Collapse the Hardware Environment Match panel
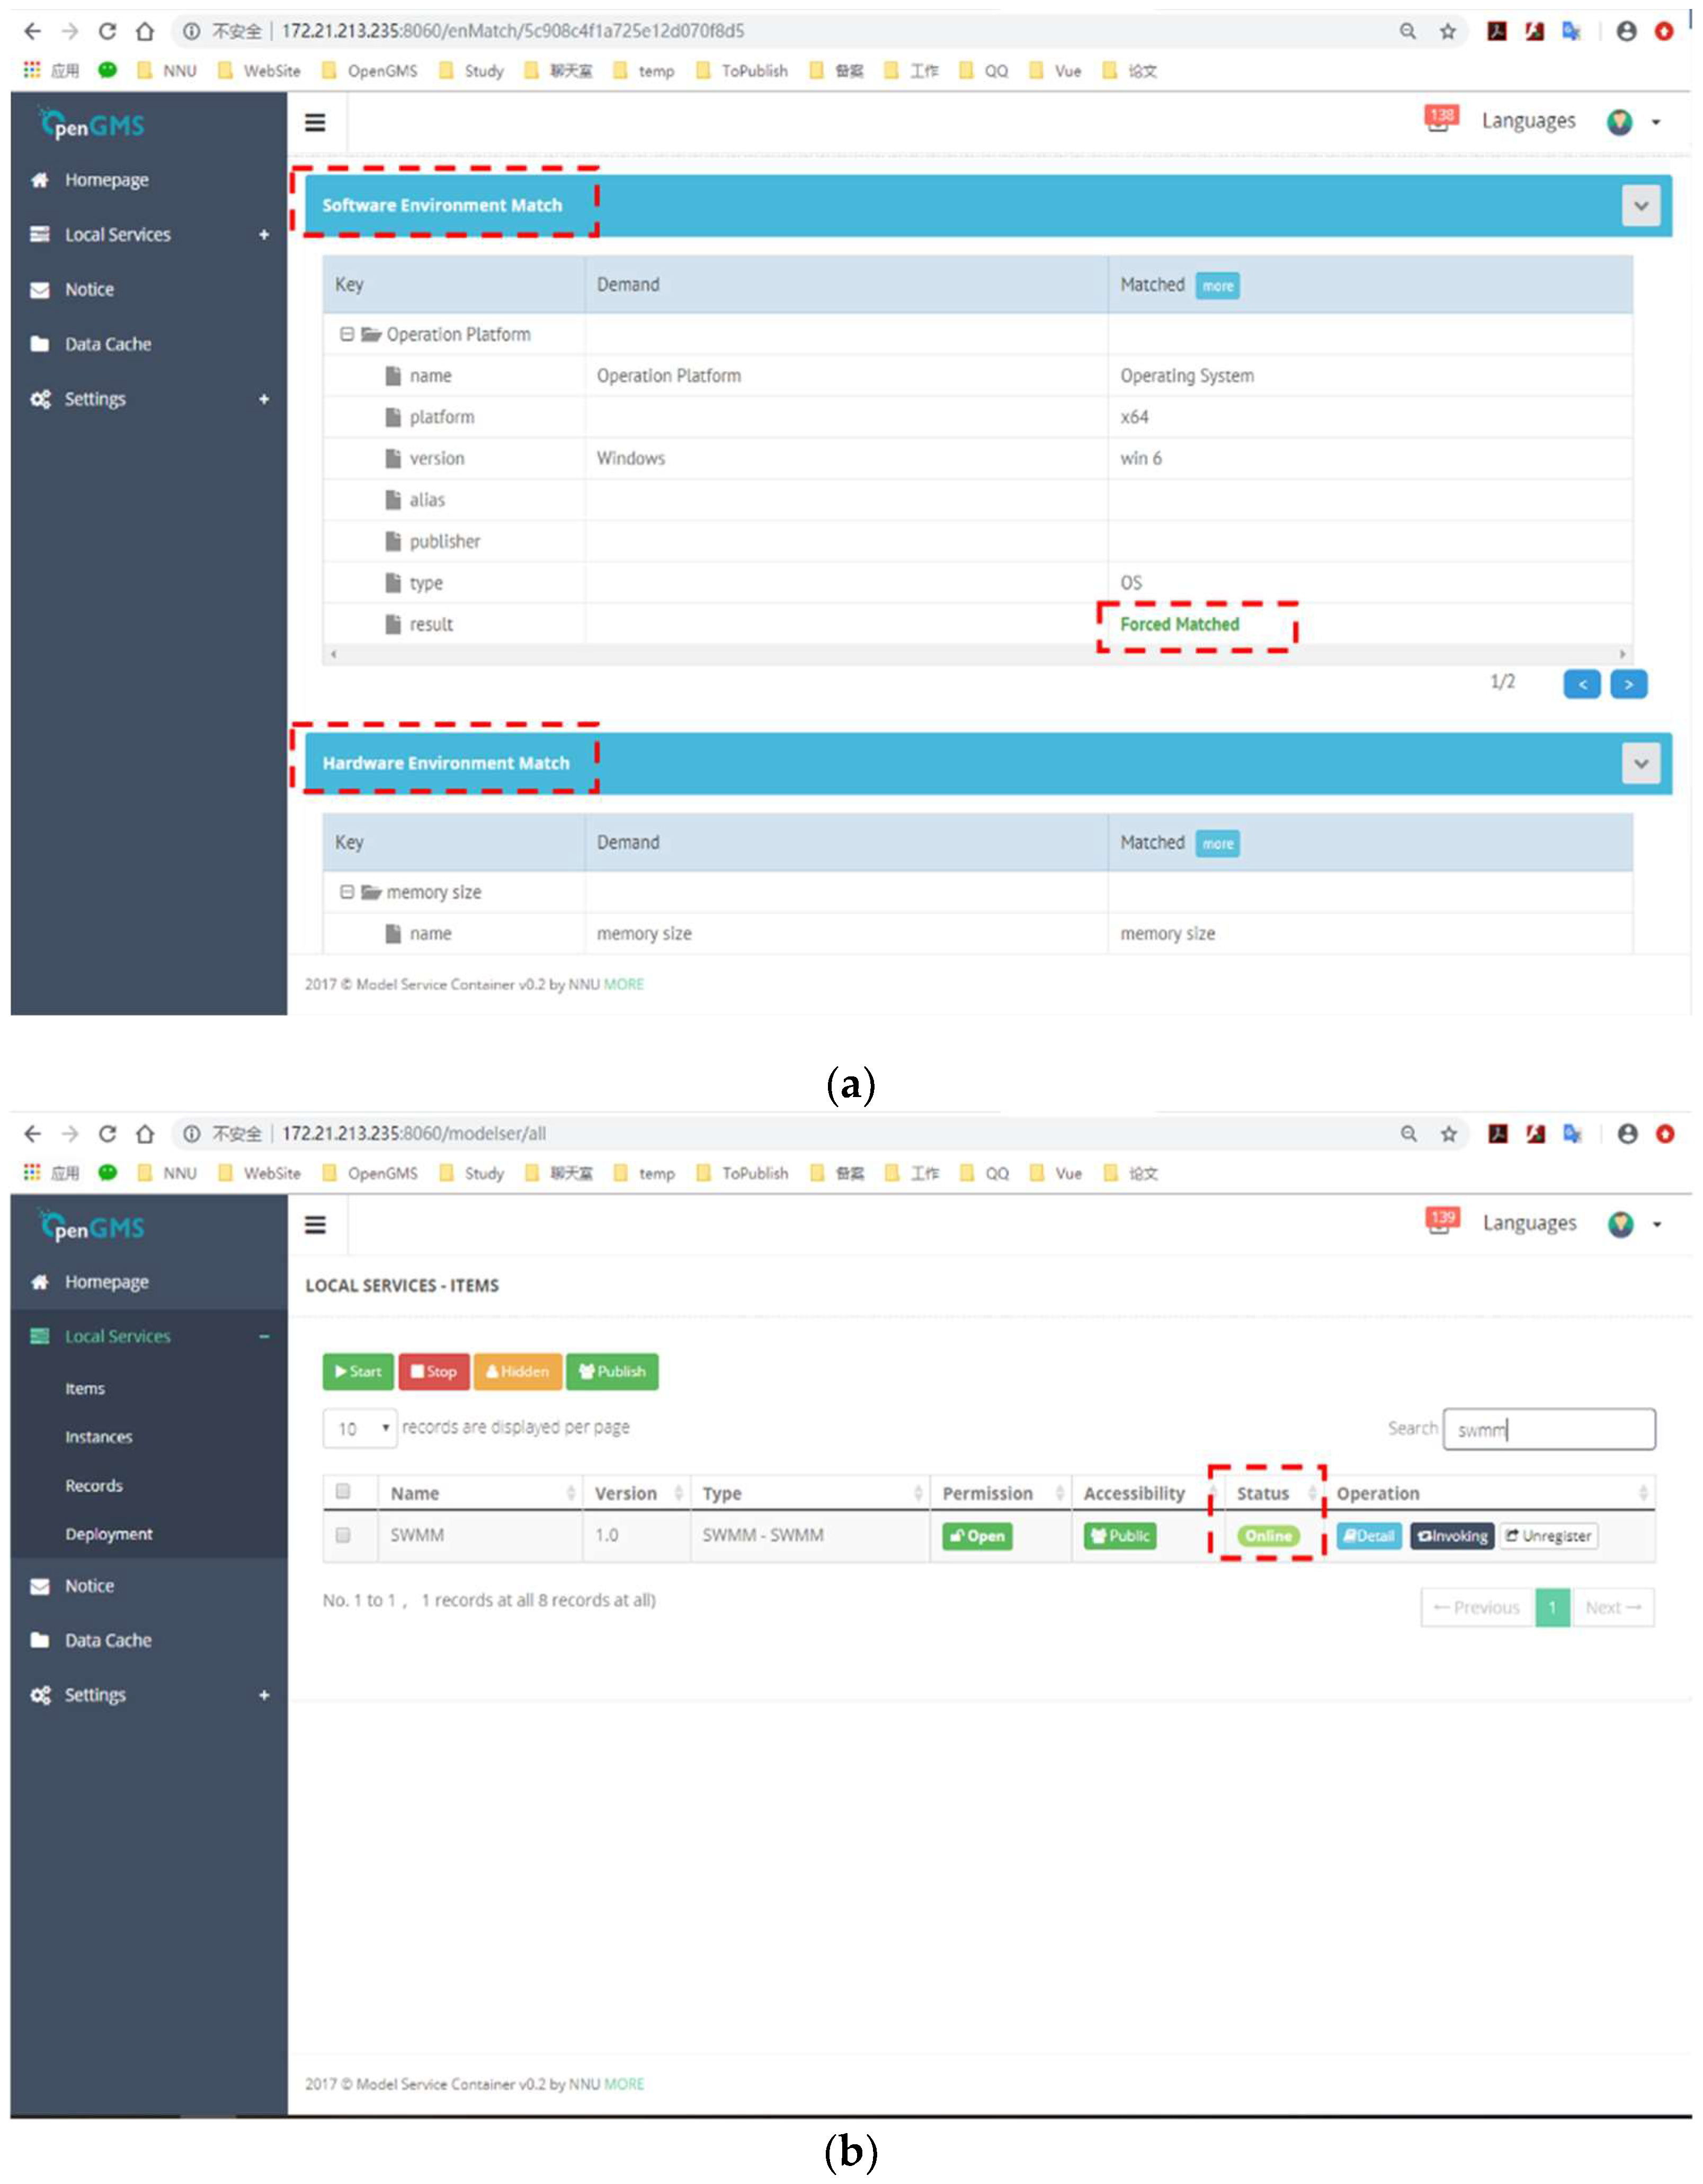 pos(1640,764)
